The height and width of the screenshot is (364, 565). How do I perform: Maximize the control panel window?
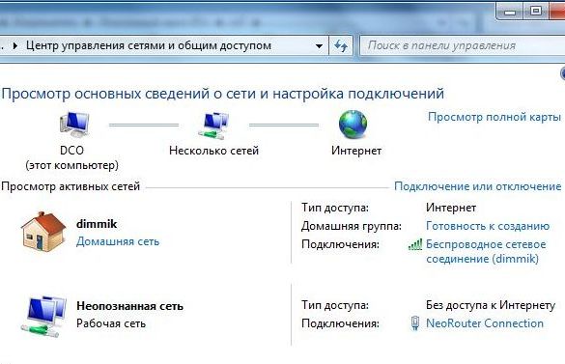[x=536, y=11]
